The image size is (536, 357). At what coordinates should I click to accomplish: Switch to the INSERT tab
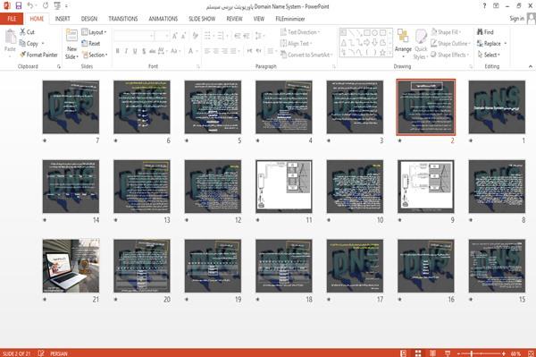point(63,19)
